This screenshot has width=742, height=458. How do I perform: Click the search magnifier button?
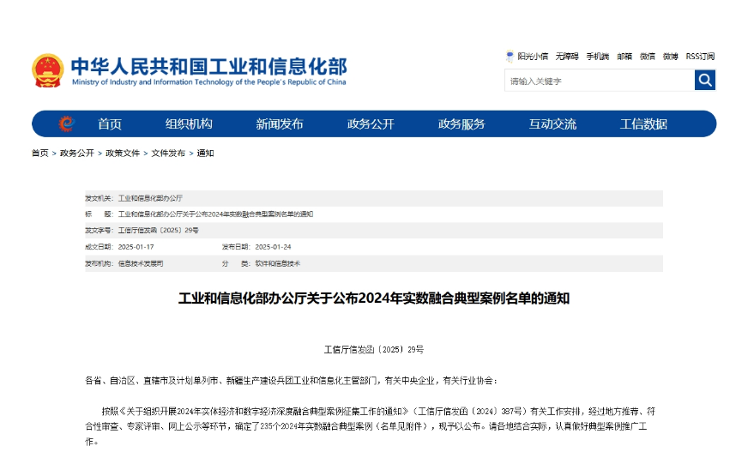[704, 80]
